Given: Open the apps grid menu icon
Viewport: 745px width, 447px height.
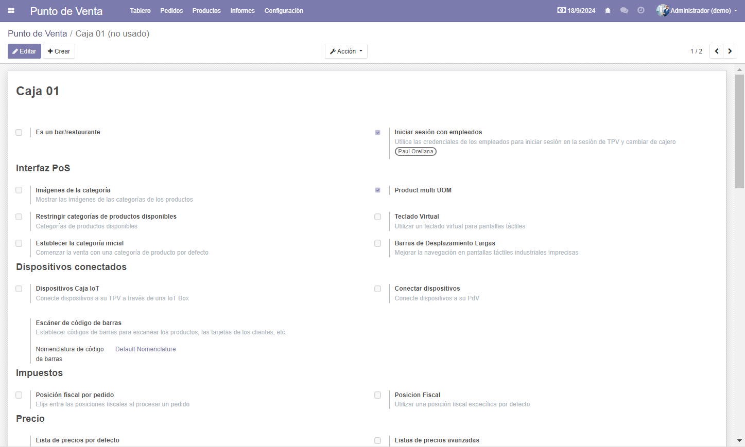Looking at the screenshot, I should (x=11, y=11).
